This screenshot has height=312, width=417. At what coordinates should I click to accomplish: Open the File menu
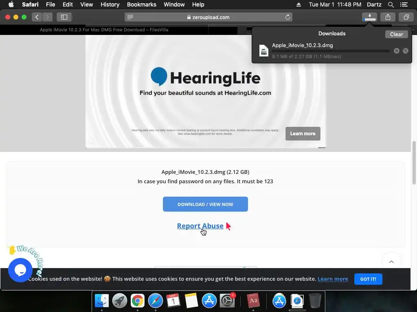50,4
